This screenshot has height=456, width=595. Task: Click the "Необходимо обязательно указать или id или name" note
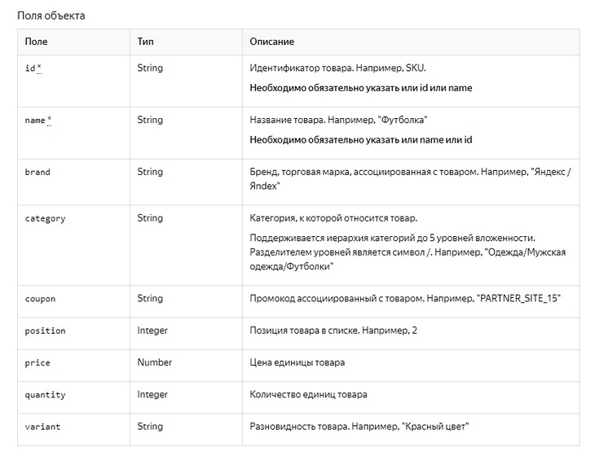tap(360, 88)
